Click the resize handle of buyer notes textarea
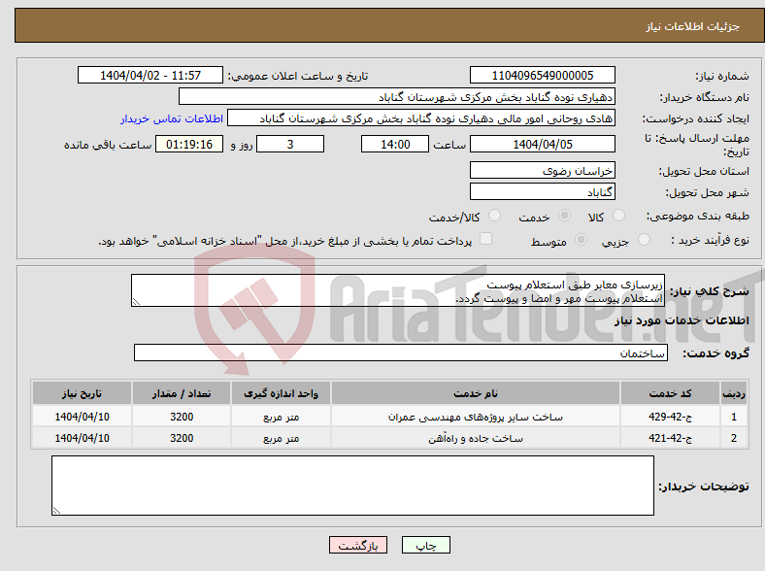Screen dimensions: 765x571 click(56, 510)
